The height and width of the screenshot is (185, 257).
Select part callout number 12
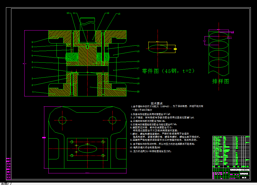[108, 13]
